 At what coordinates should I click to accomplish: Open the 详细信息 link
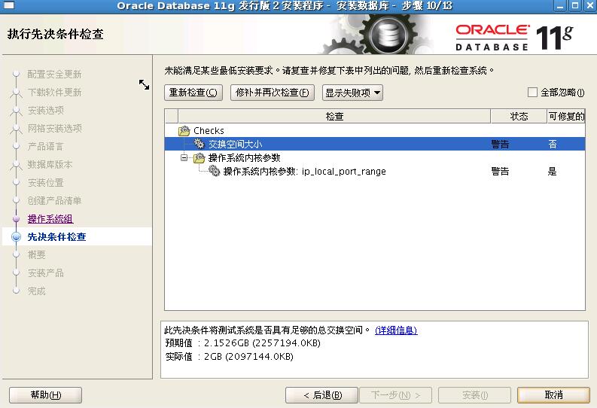click(x=396, y=330)
